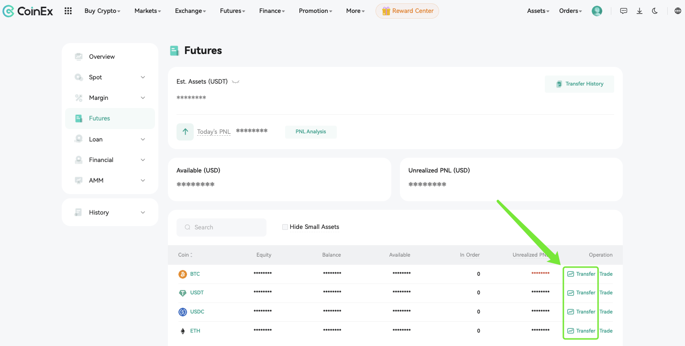Viewport: 685px width, 346px height.
Task: Open the apps grid icon
Action: tap(68, 11)
